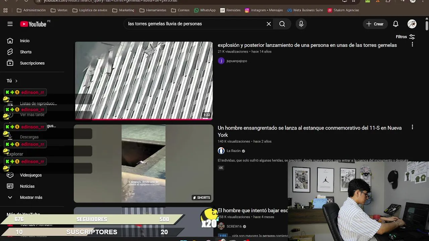This screenshot has height=241, width=429.
Task: Open Shalom Agencias bookmark
Action: point(343,10)
